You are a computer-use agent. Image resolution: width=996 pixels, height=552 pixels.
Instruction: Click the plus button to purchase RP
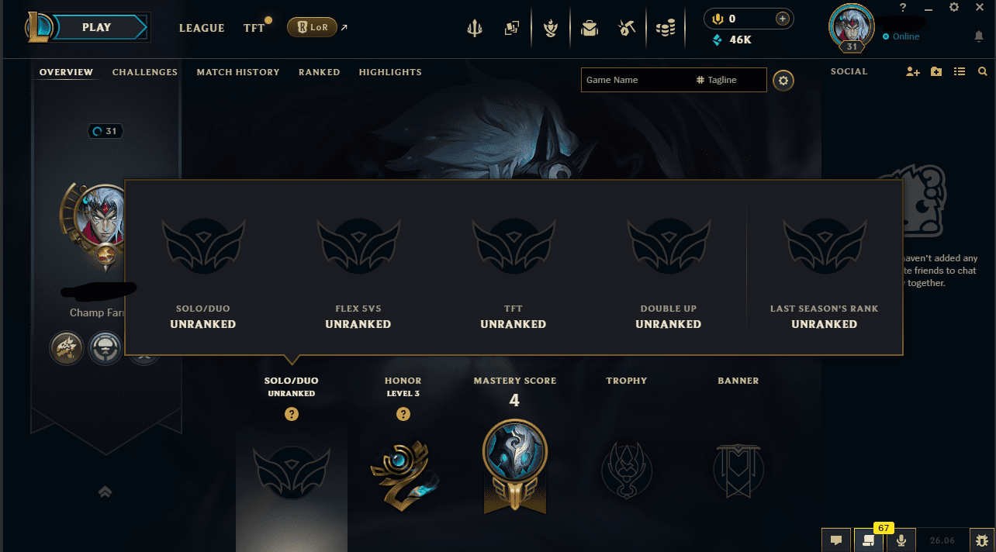(783, 19)
